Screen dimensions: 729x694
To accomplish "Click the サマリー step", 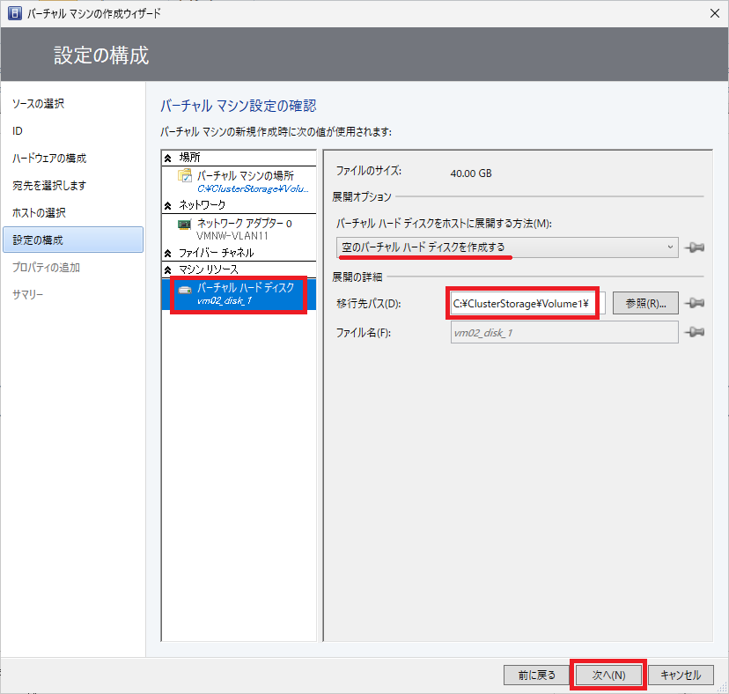I will 27,294.
